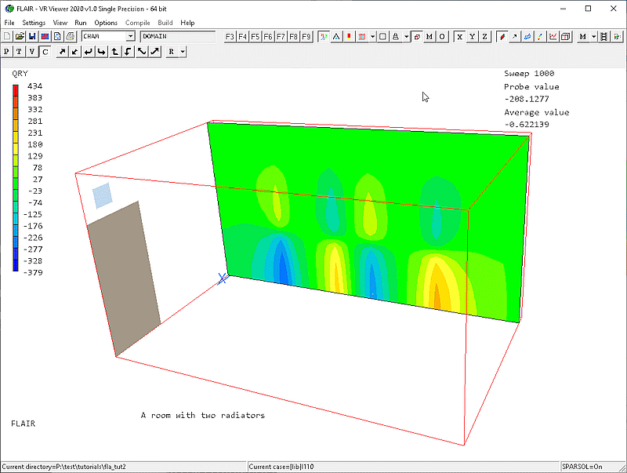Click the Print icon in the toolbar

tap(70, 37)
